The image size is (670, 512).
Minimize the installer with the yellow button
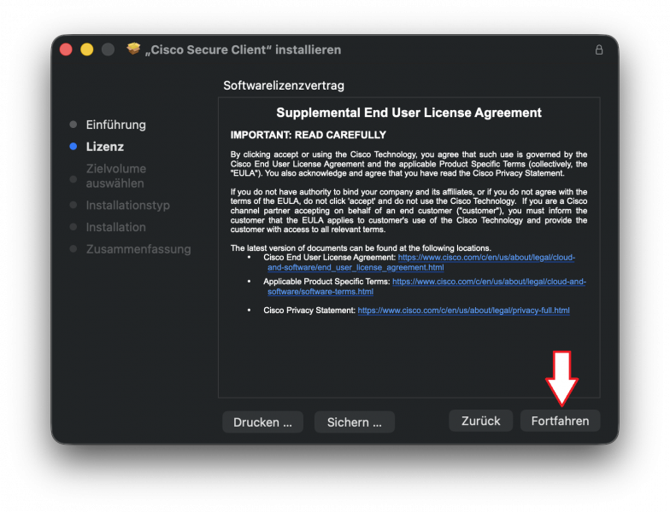click(x=87, y=49)
